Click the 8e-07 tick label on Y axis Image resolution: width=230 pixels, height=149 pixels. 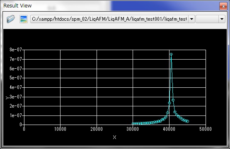click(16, 50)
